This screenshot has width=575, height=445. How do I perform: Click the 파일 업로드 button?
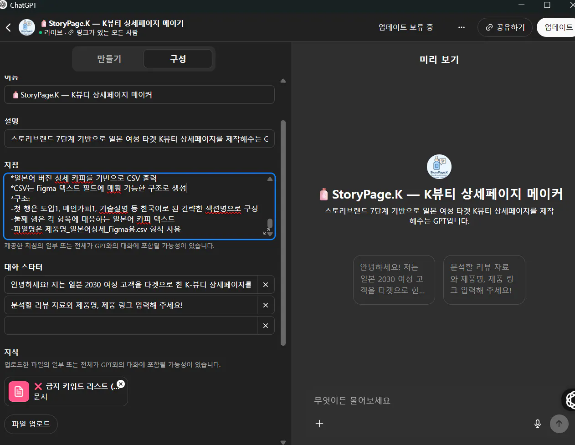point(31,424)
